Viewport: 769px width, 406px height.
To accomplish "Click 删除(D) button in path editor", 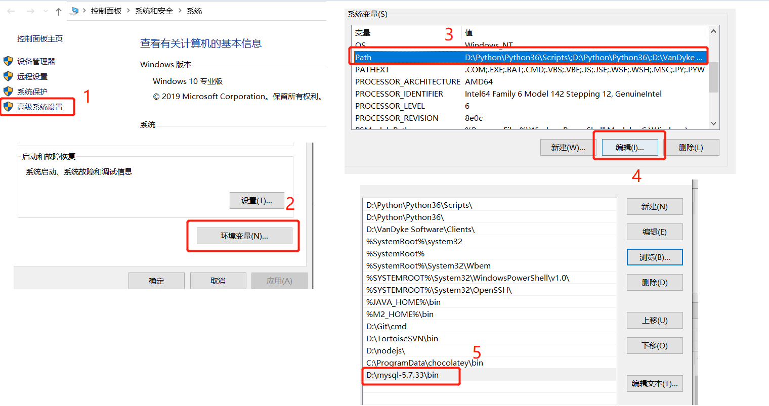I will (655, 282).
